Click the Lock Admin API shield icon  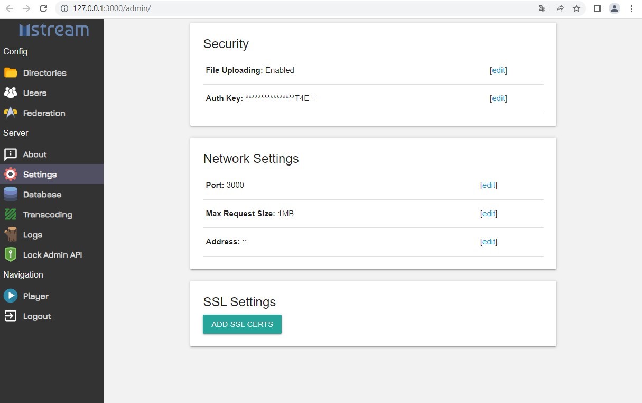point(11,255)
